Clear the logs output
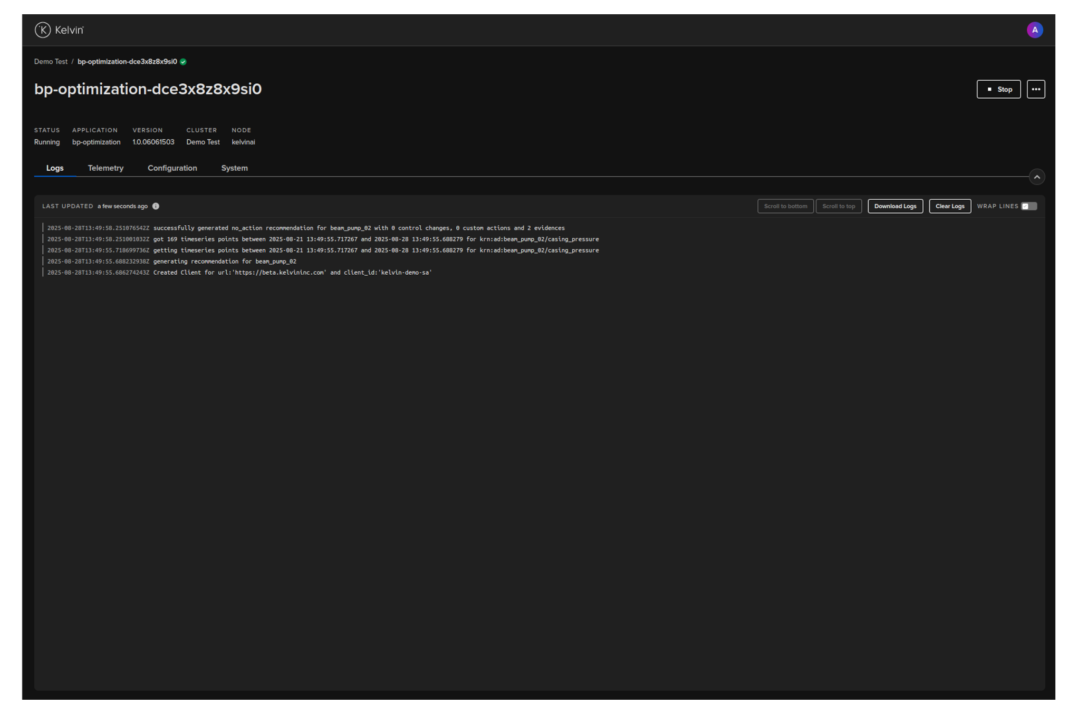1077x714 pixels. click(x=949, y=206)
